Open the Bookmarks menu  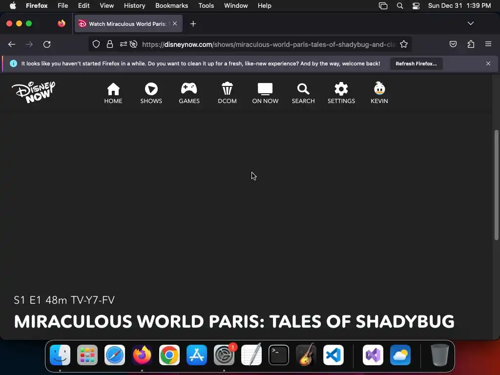coord(171,6)
